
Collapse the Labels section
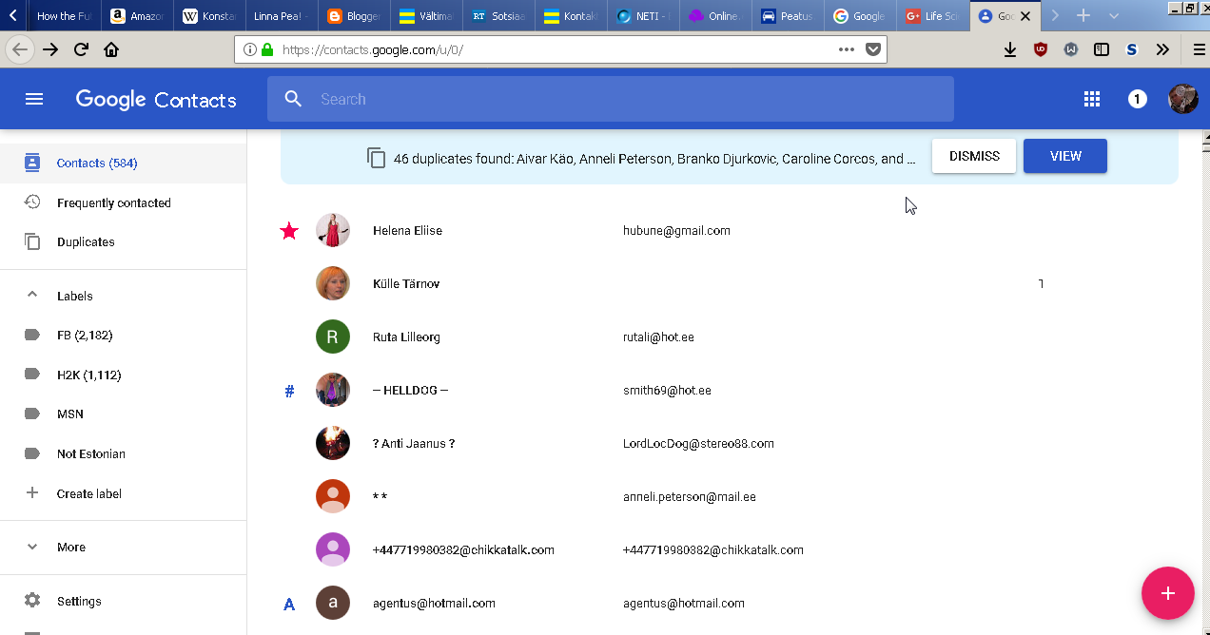pos(32,296)
